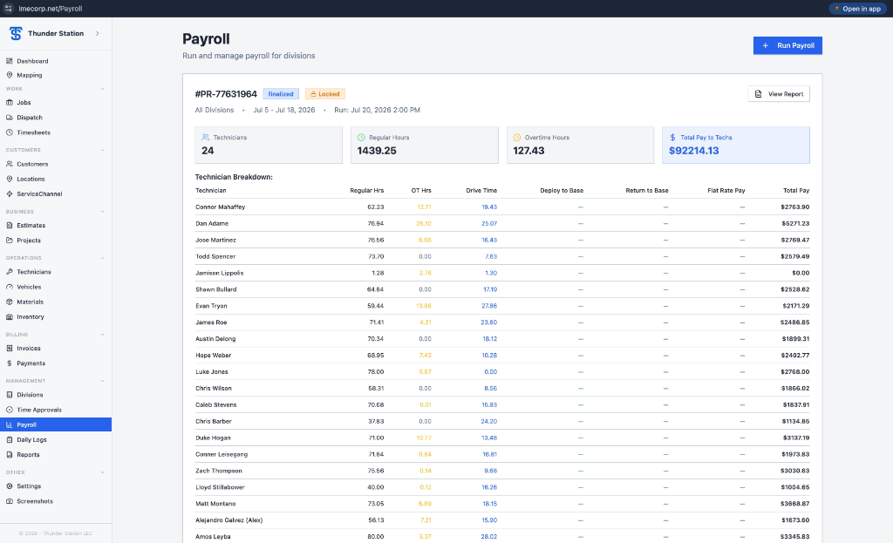Click the Technicians count card
The image size is (893, 543).
click(269, 146)
